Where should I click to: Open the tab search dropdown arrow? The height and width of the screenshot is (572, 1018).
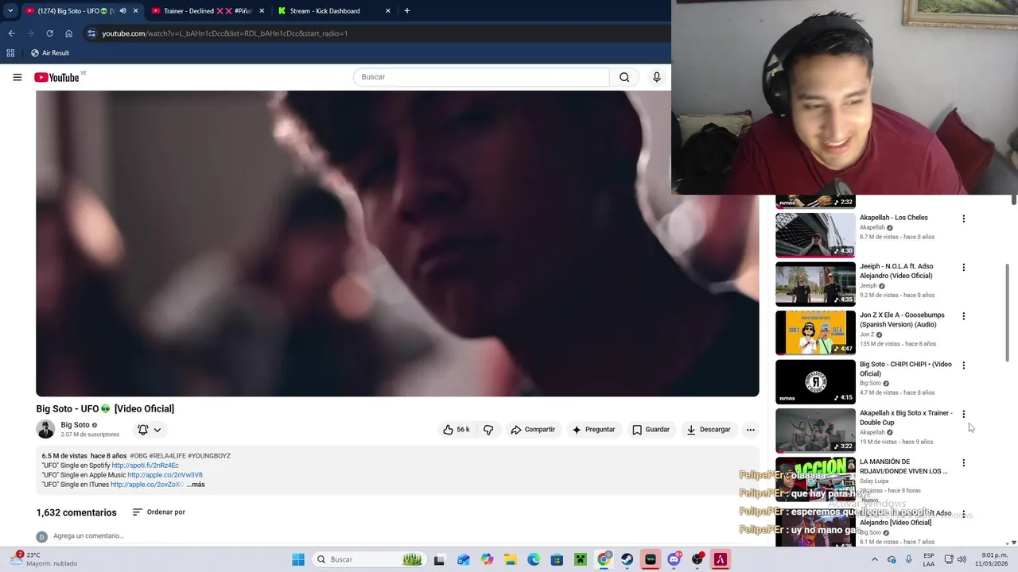tap(10, 11)
